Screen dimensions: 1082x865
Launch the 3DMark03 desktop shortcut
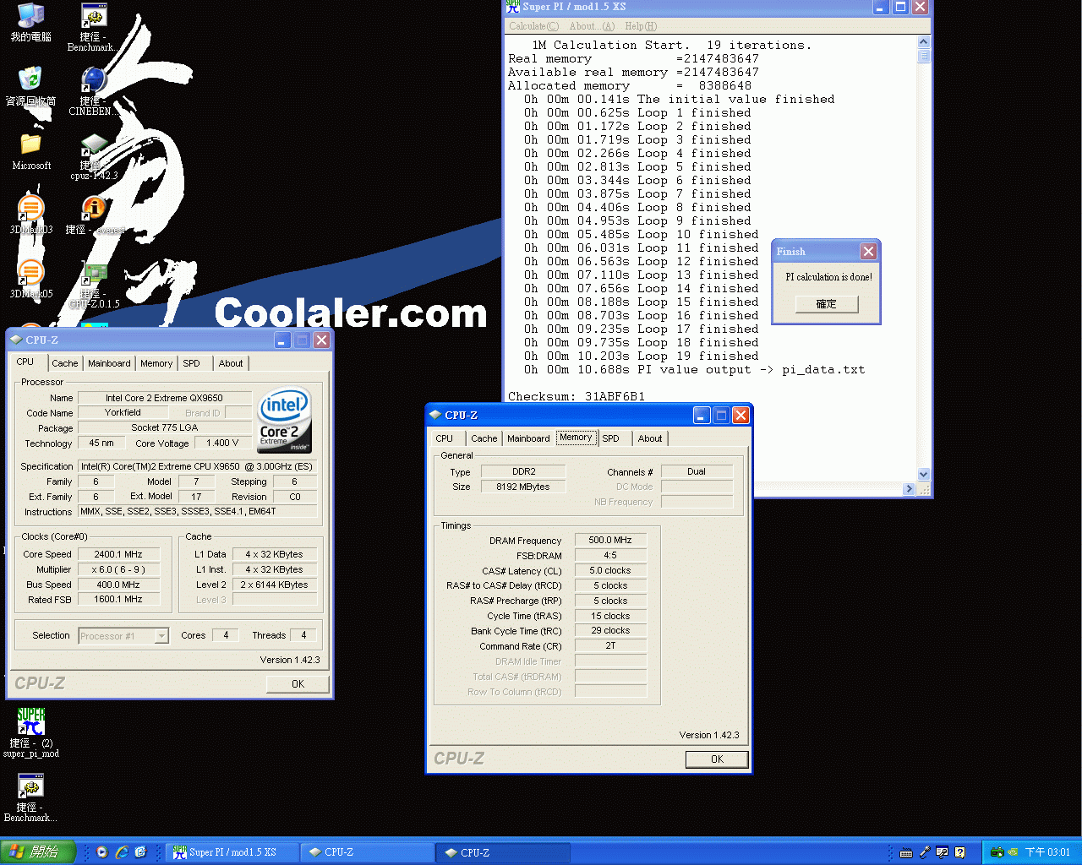[31, 215]
